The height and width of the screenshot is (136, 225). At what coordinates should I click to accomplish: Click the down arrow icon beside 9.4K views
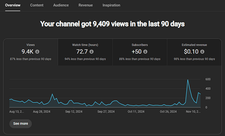tap(37, 52)
